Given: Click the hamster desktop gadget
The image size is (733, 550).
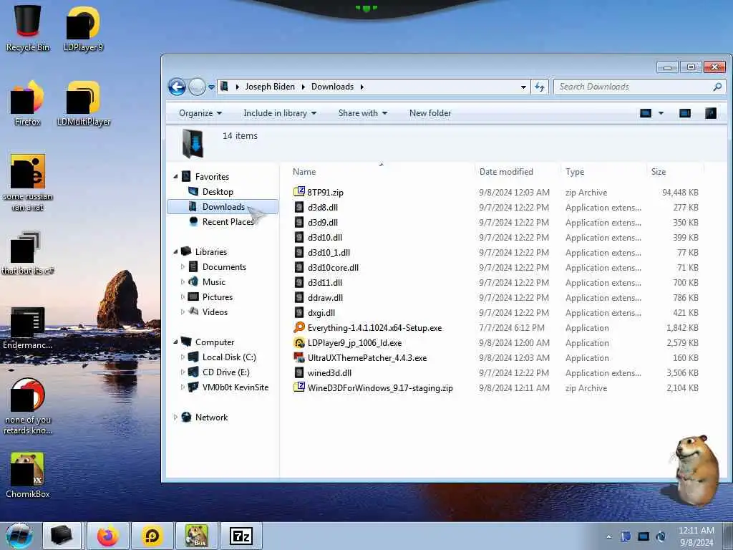Looking at the screenshot, I should pyautogui.click(x=696, y=470).
